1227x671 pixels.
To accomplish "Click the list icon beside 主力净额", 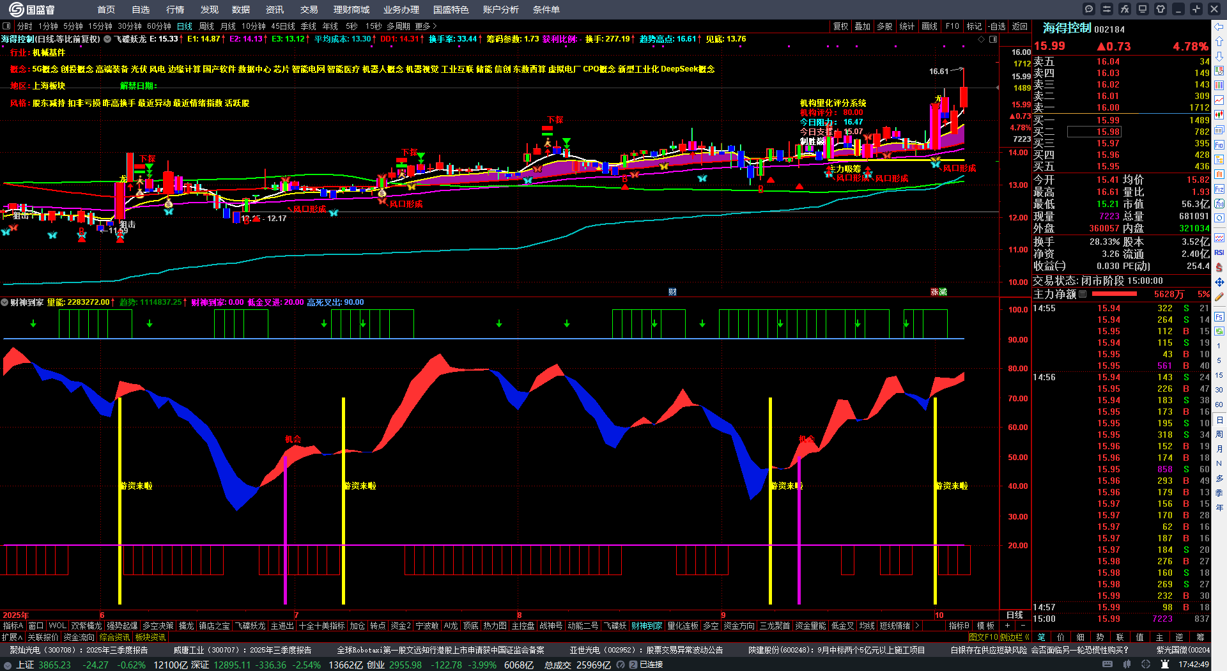I will 1083,294.
